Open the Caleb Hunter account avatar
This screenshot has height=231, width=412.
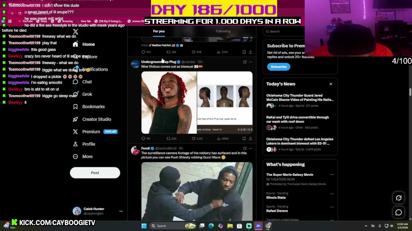click(x=77, y=211)
